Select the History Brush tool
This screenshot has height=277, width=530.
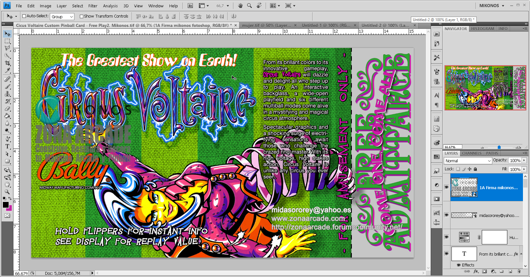click(x=7, y=101)
